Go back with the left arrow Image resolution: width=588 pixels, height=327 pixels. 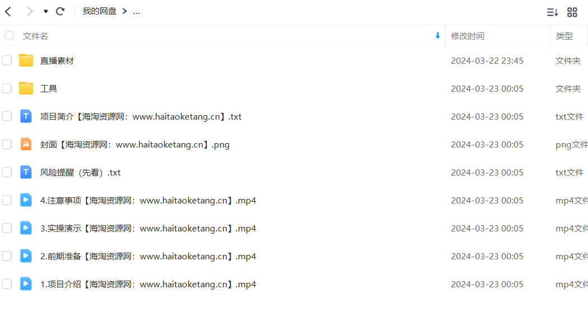(8, 12)
